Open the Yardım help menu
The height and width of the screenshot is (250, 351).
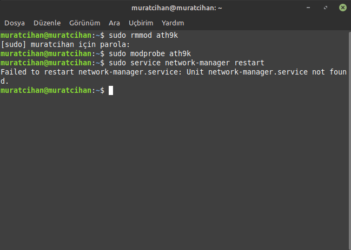pyautogui.click(x=173, y=23)
